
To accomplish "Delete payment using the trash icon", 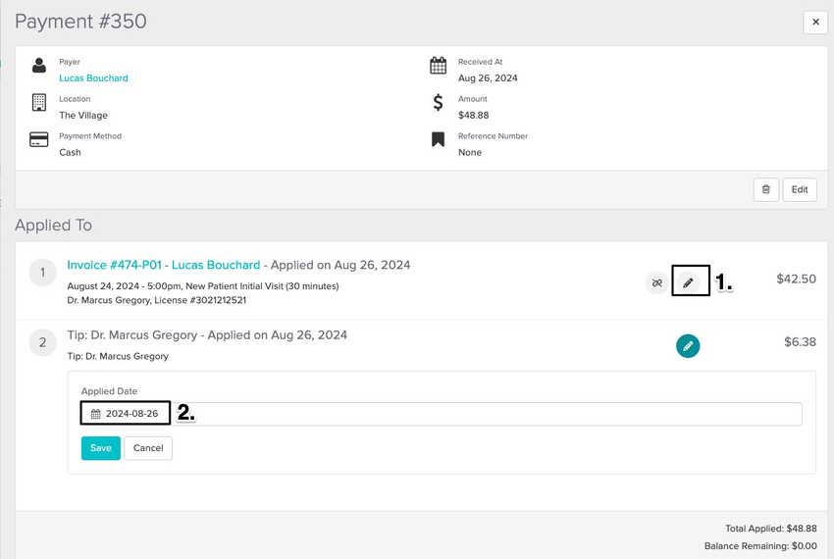I will tap(766, 189).
